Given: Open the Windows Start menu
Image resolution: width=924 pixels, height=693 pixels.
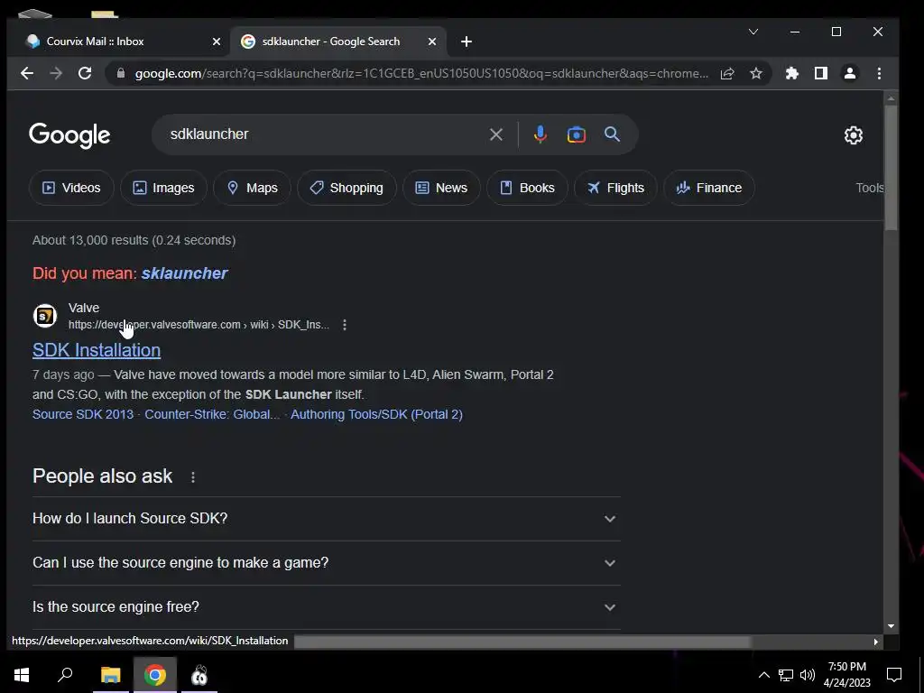Looking at the screenshot, I should click(22, 675).
